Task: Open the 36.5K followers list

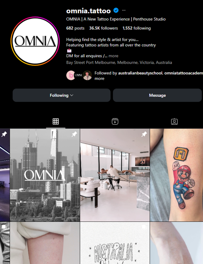Action: [x=103, y=28]
